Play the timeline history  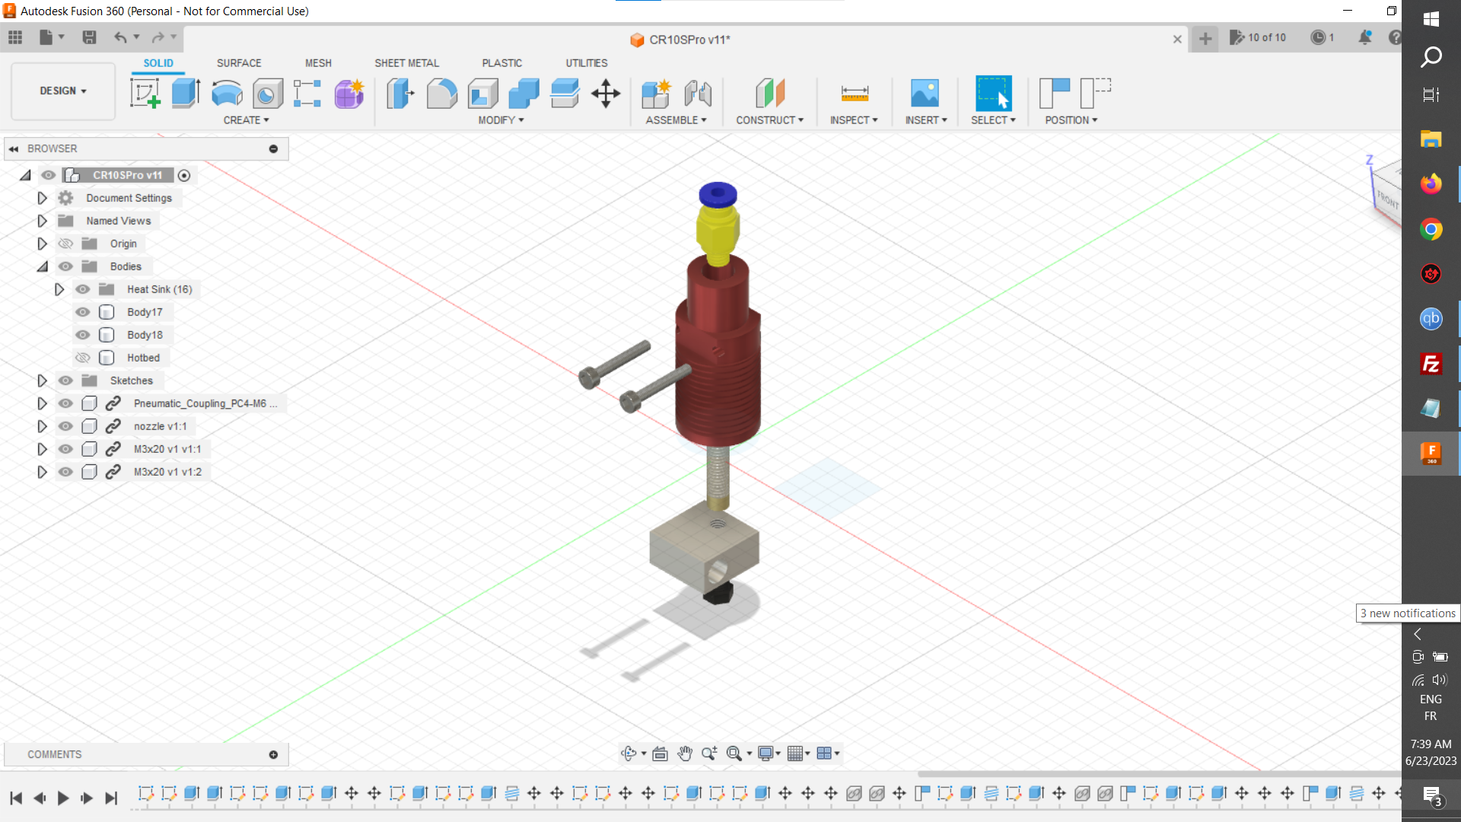click(63, 798)
